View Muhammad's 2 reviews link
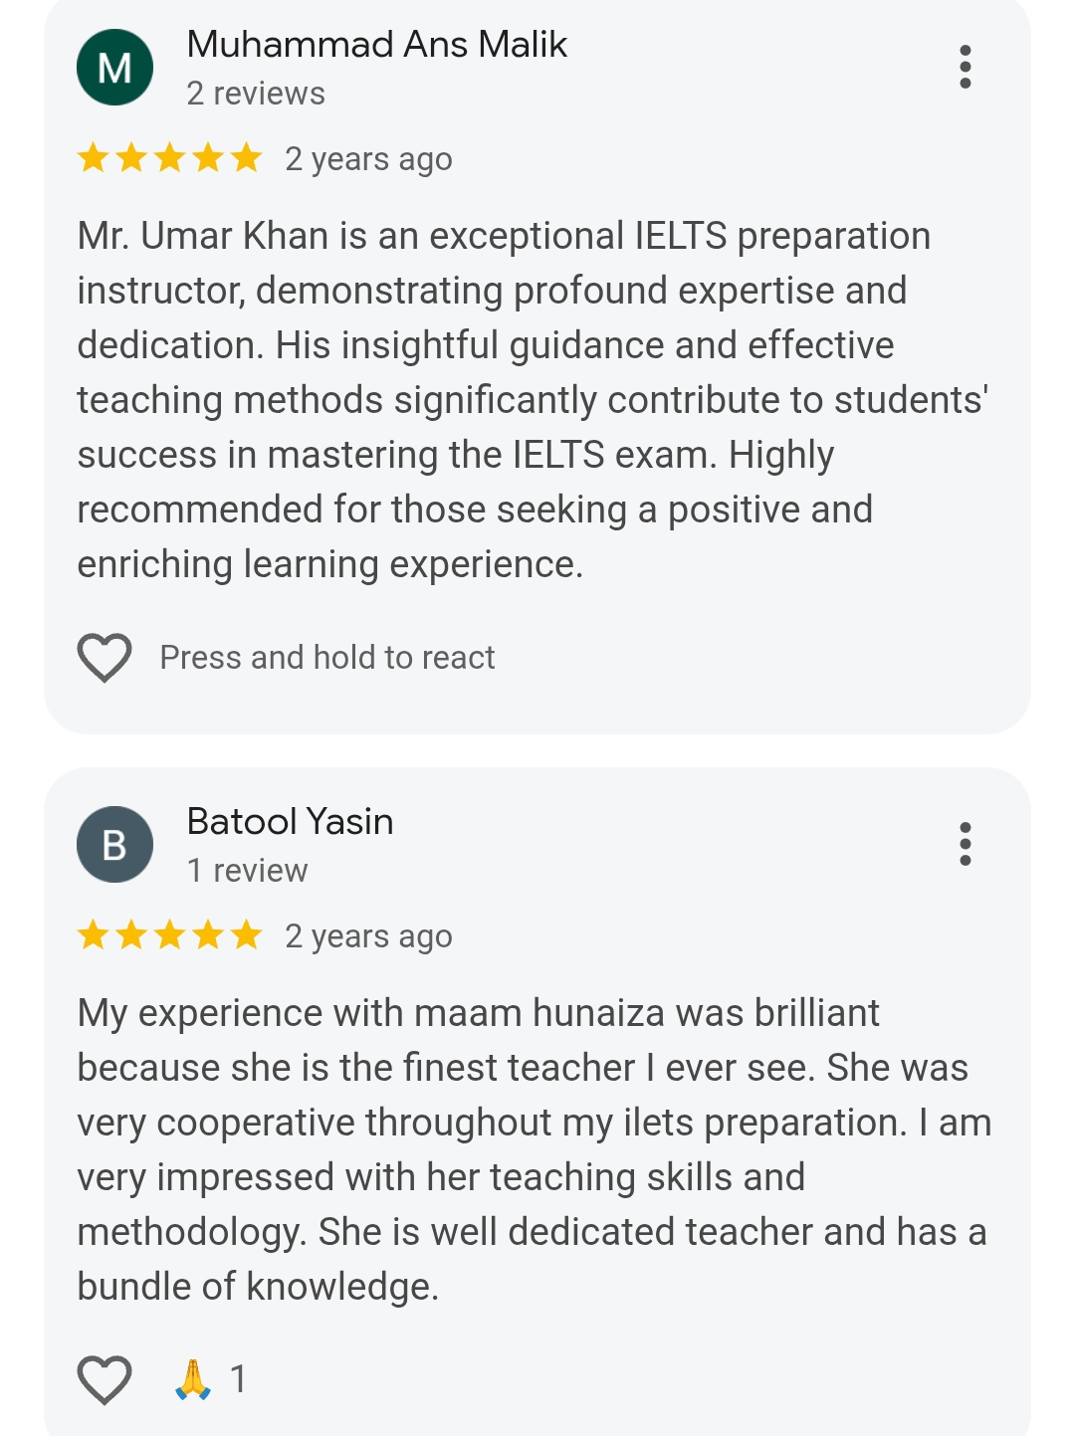Screen dimensions: 1075x1436 pyautogui.click(x=256, y=94)
